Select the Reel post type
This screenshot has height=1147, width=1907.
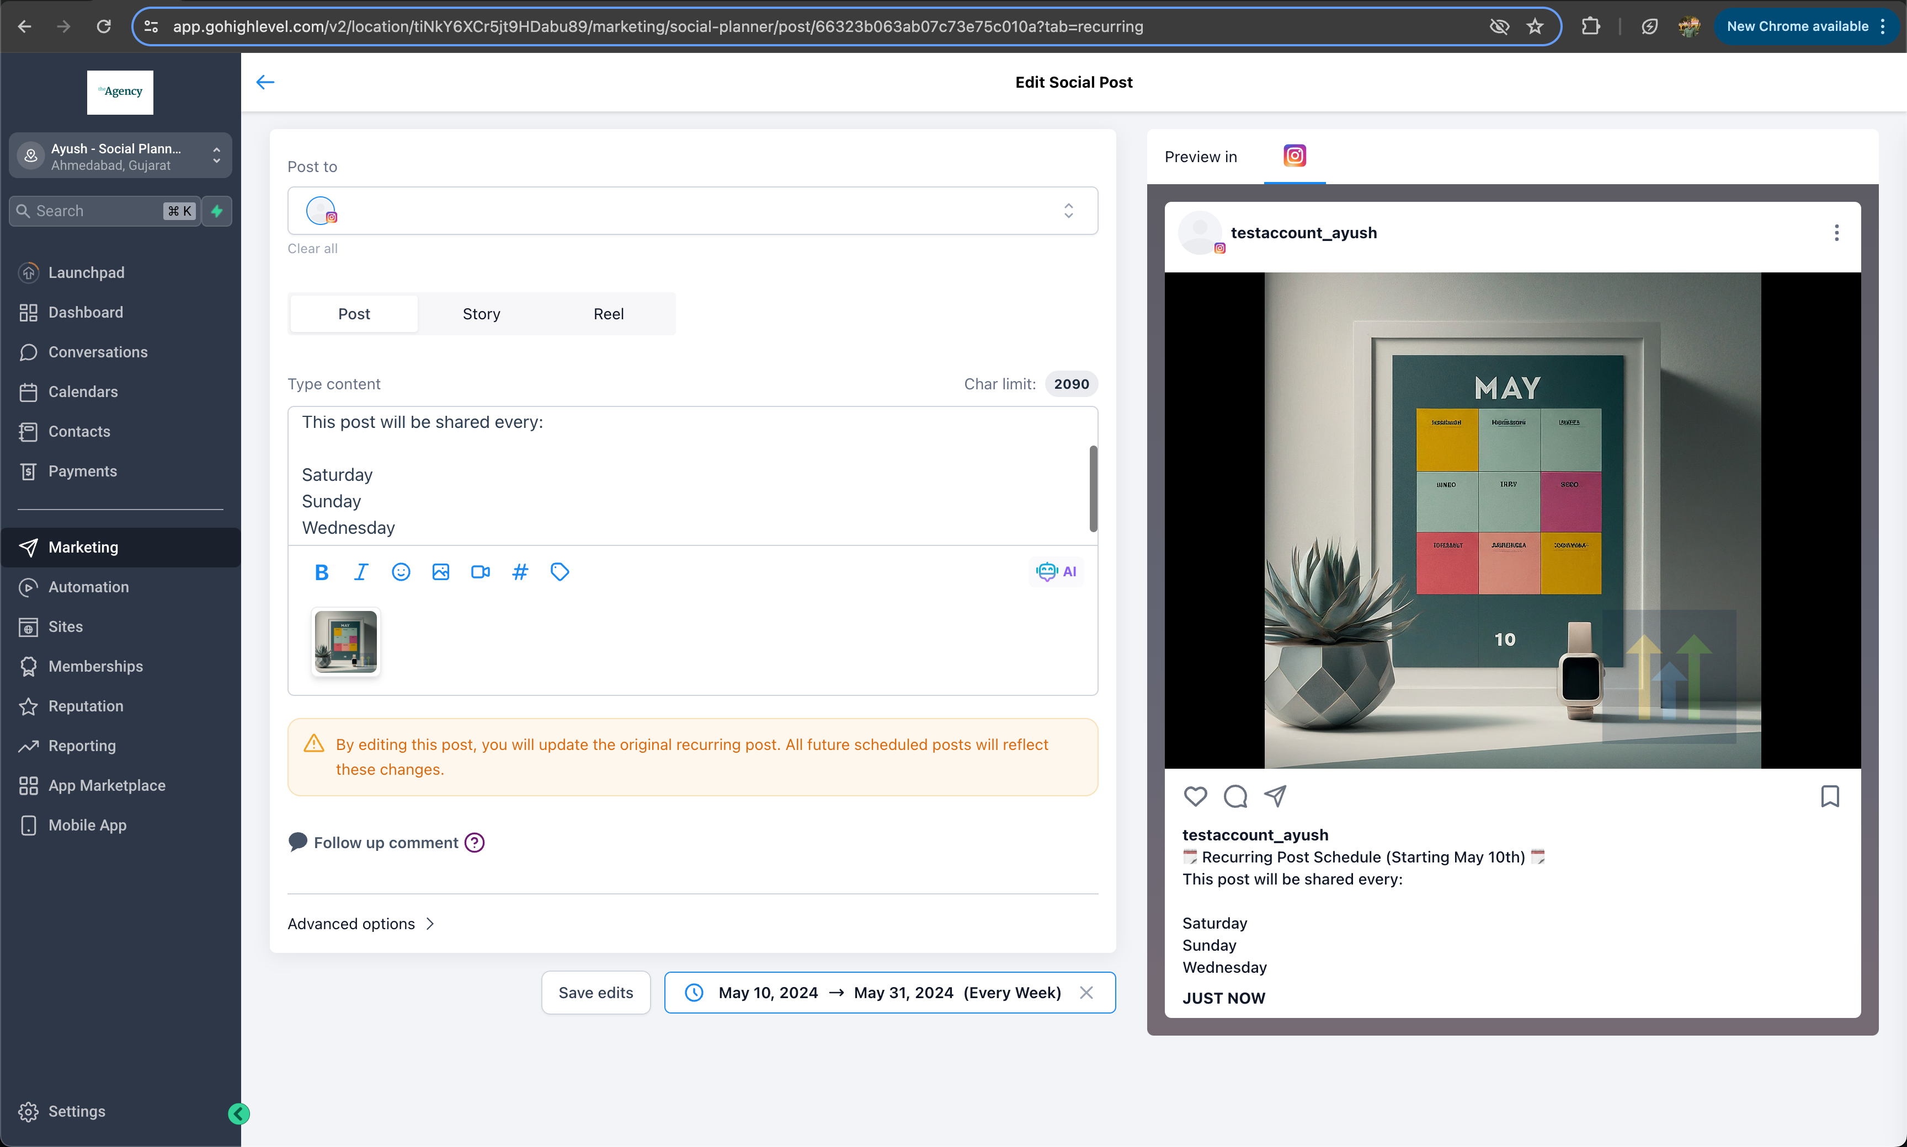click(609, 314)
